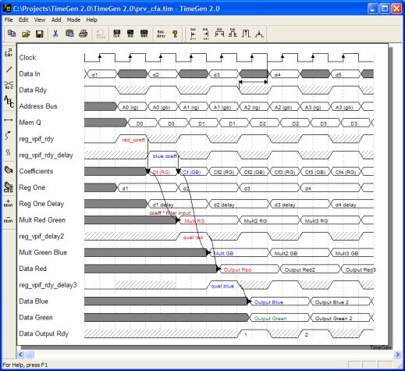Add a bus with the BUS icon

tap(144, 34)
